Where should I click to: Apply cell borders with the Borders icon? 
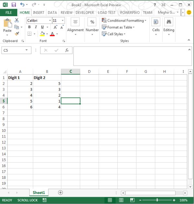click(x=29, y=34)
